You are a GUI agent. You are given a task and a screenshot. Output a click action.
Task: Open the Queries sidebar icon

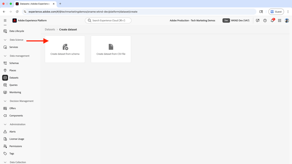pyautogui.click(x=5, y=85)
